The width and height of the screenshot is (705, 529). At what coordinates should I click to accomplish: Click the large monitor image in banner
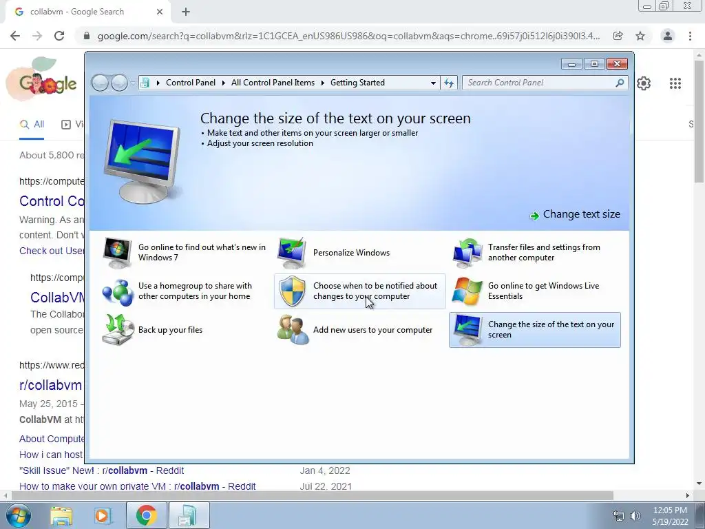point(142,161)
